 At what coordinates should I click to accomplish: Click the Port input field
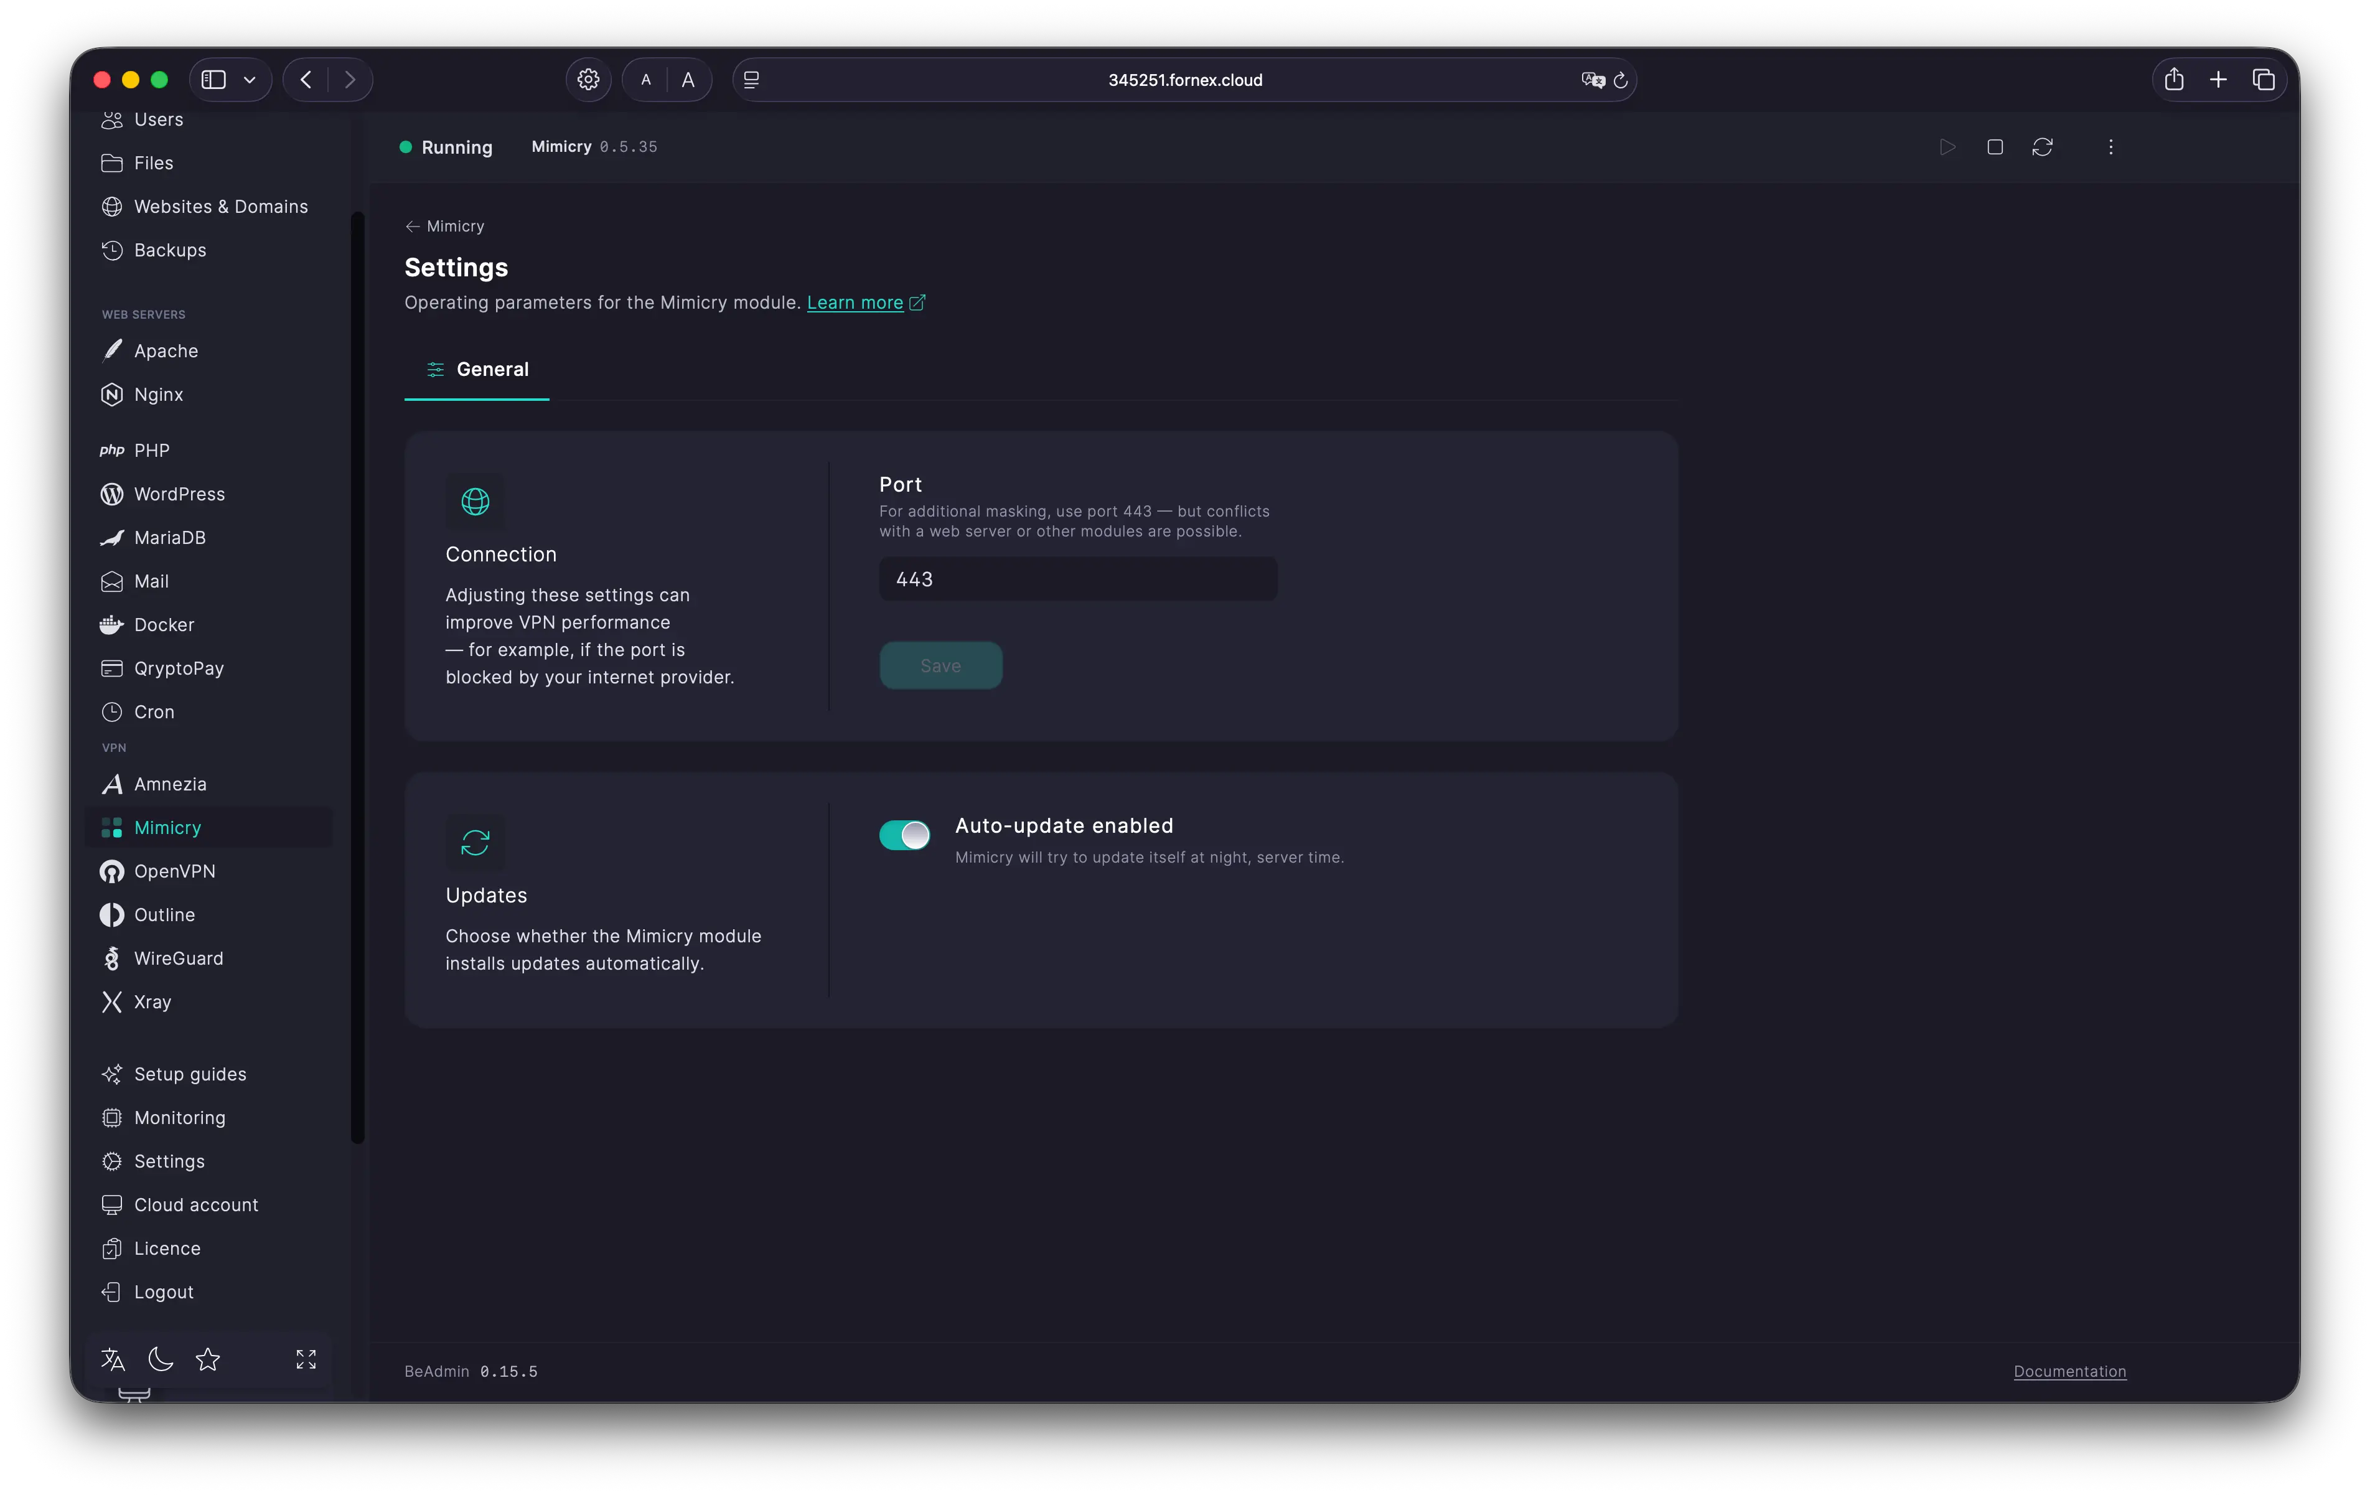click(1078, 579)
